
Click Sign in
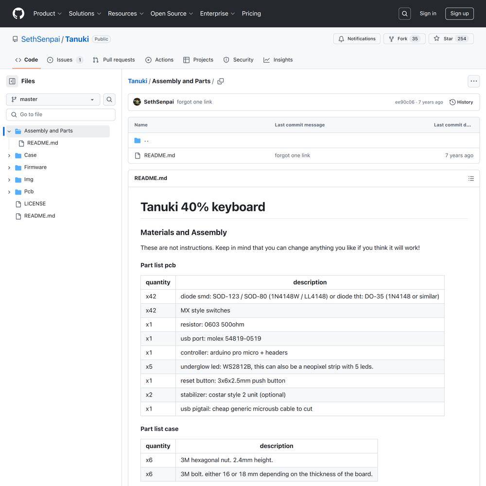coord(428,13)
